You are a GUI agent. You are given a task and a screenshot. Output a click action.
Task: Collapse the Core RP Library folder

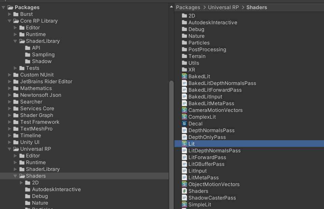pos(10,21)
